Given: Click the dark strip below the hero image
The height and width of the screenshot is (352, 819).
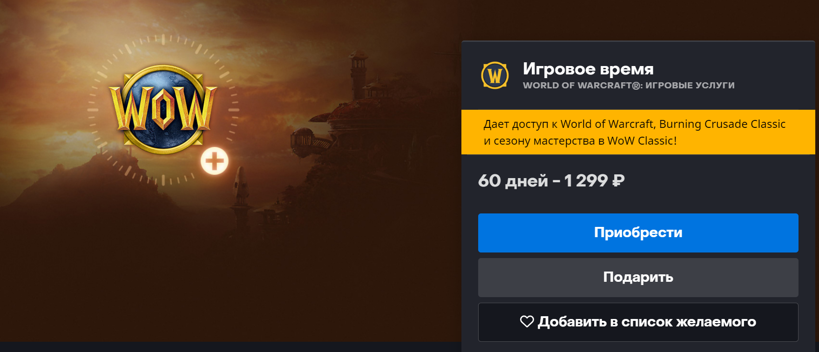Looking at the screenshot, I should tap(230, 347).
